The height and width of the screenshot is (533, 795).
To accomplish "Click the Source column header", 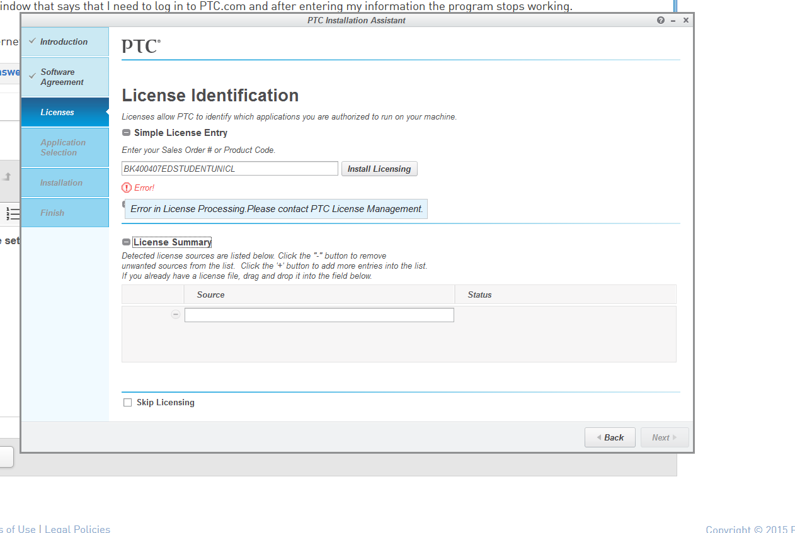I will 319,295.
